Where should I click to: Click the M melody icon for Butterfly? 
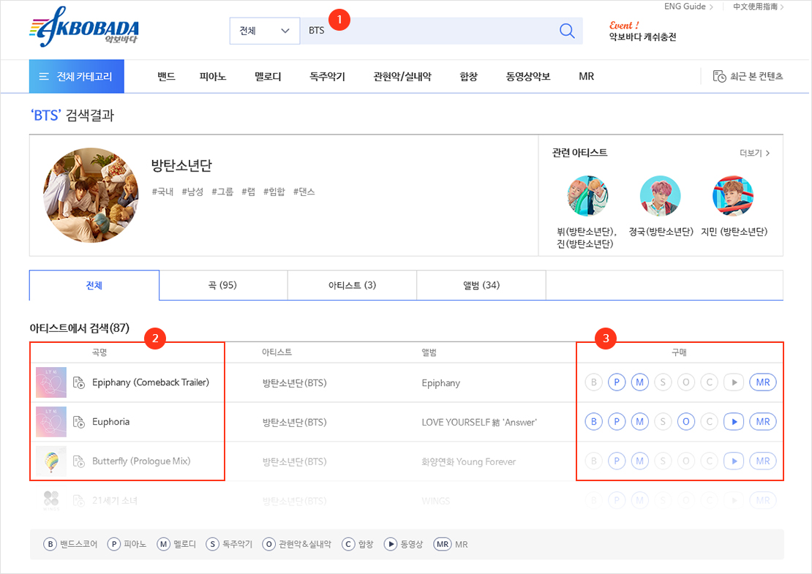(639, 461)
